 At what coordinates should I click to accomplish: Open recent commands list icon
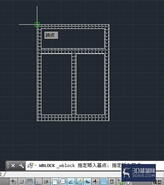pyautogui.click(x=32, y=166)
